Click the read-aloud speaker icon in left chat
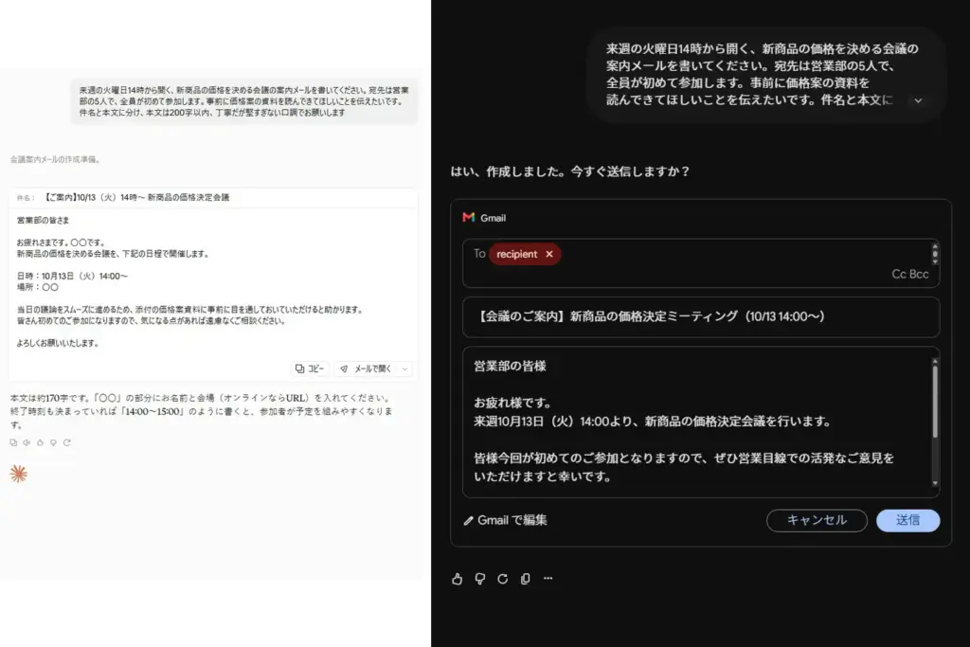 (27, 442)
